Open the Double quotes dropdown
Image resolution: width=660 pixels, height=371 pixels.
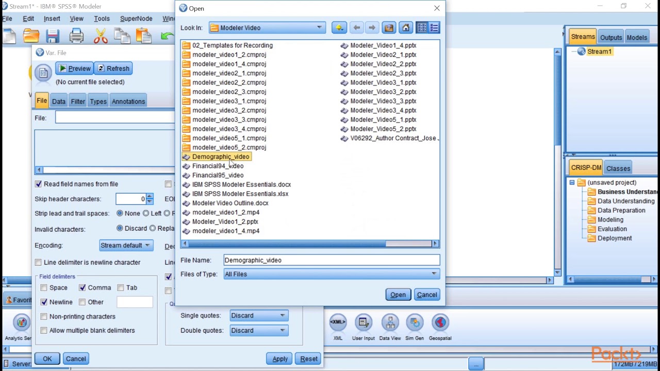(x=258, y=330)
